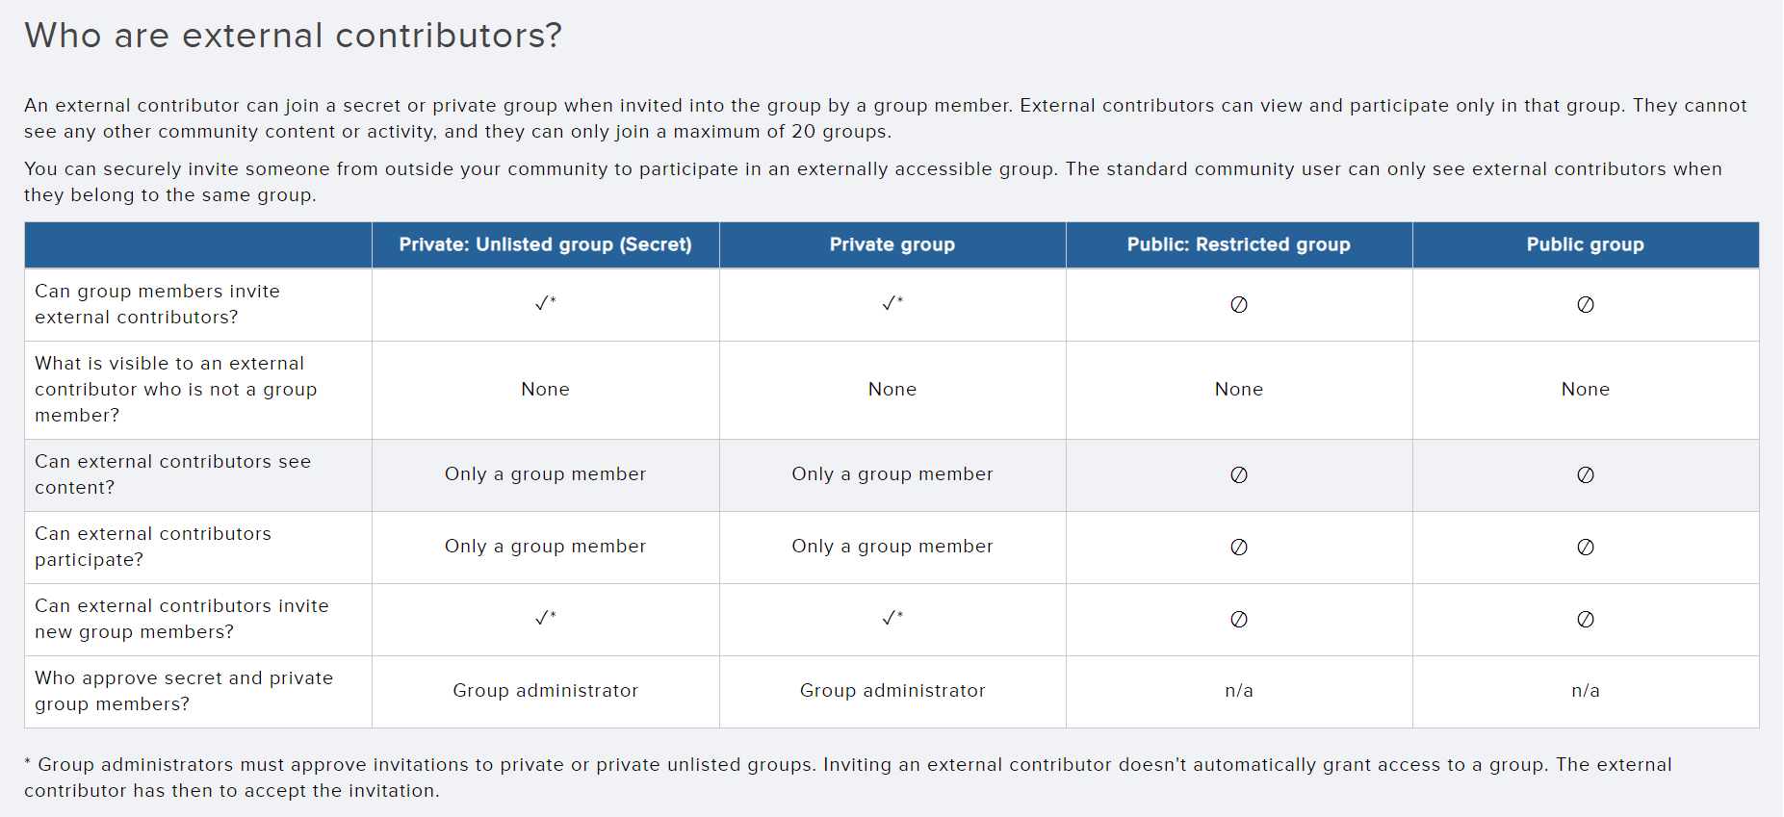Click Group administrator cell under Private group

click(x=892, y=691)
